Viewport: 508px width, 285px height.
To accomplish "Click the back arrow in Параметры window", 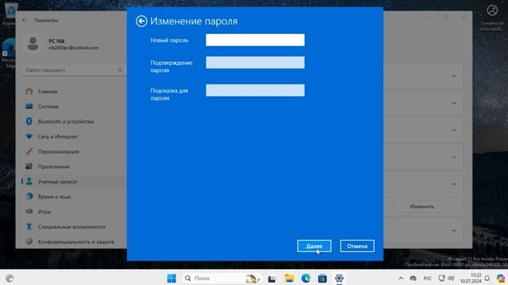I will point(25,20).
